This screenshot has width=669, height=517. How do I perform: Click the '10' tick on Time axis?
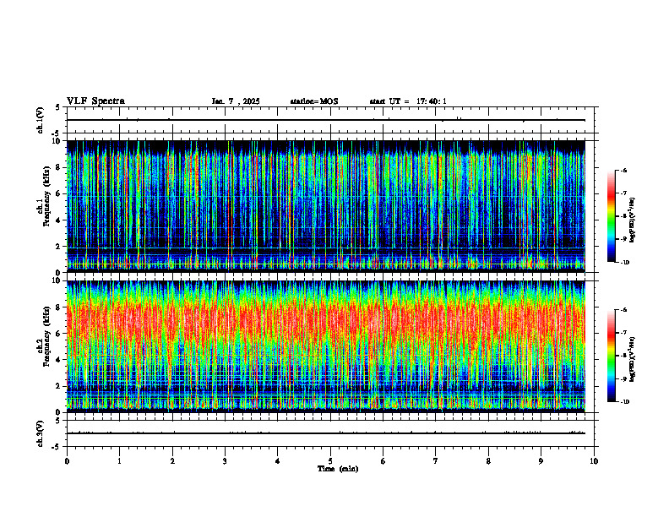pos(594,461)
